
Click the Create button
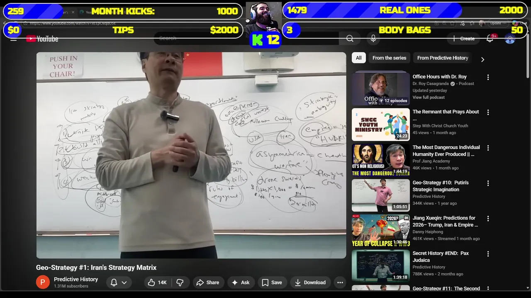(464, 38)
